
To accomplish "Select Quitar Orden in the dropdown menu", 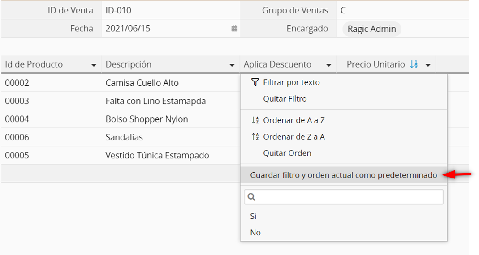I will pos(287,153).
